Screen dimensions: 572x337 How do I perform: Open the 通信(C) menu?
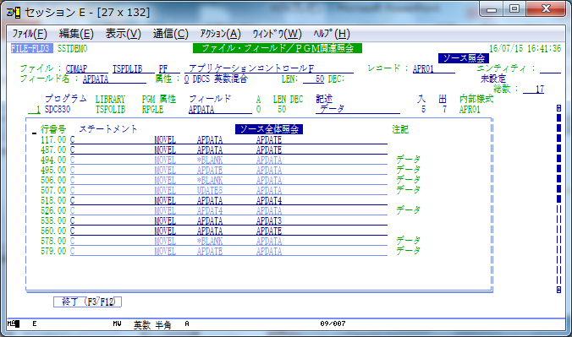click(170, 34)
